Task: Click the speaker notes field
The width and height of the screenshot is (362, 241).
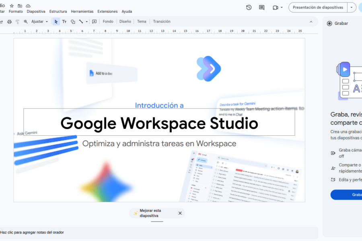Action: pos(159,233)
